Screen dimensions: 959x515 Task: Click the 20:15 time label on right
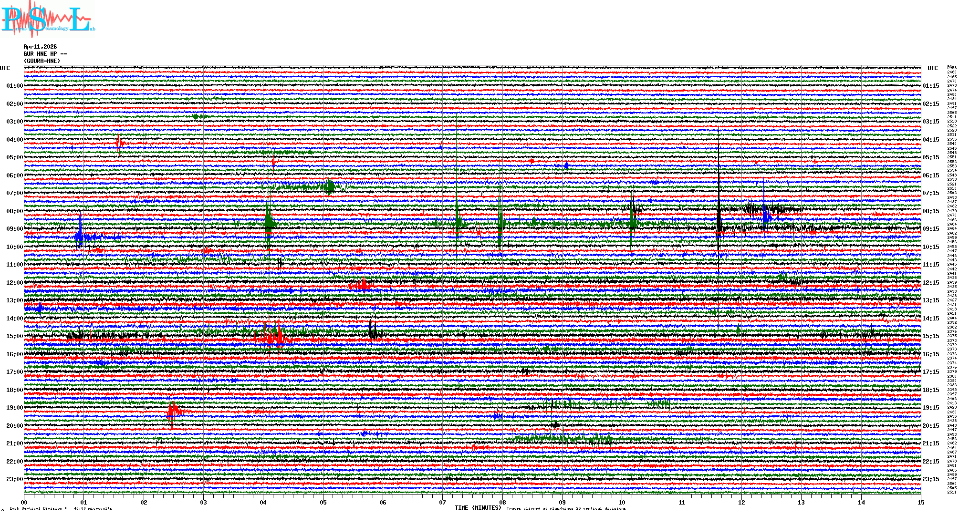[x=930, y=426]
